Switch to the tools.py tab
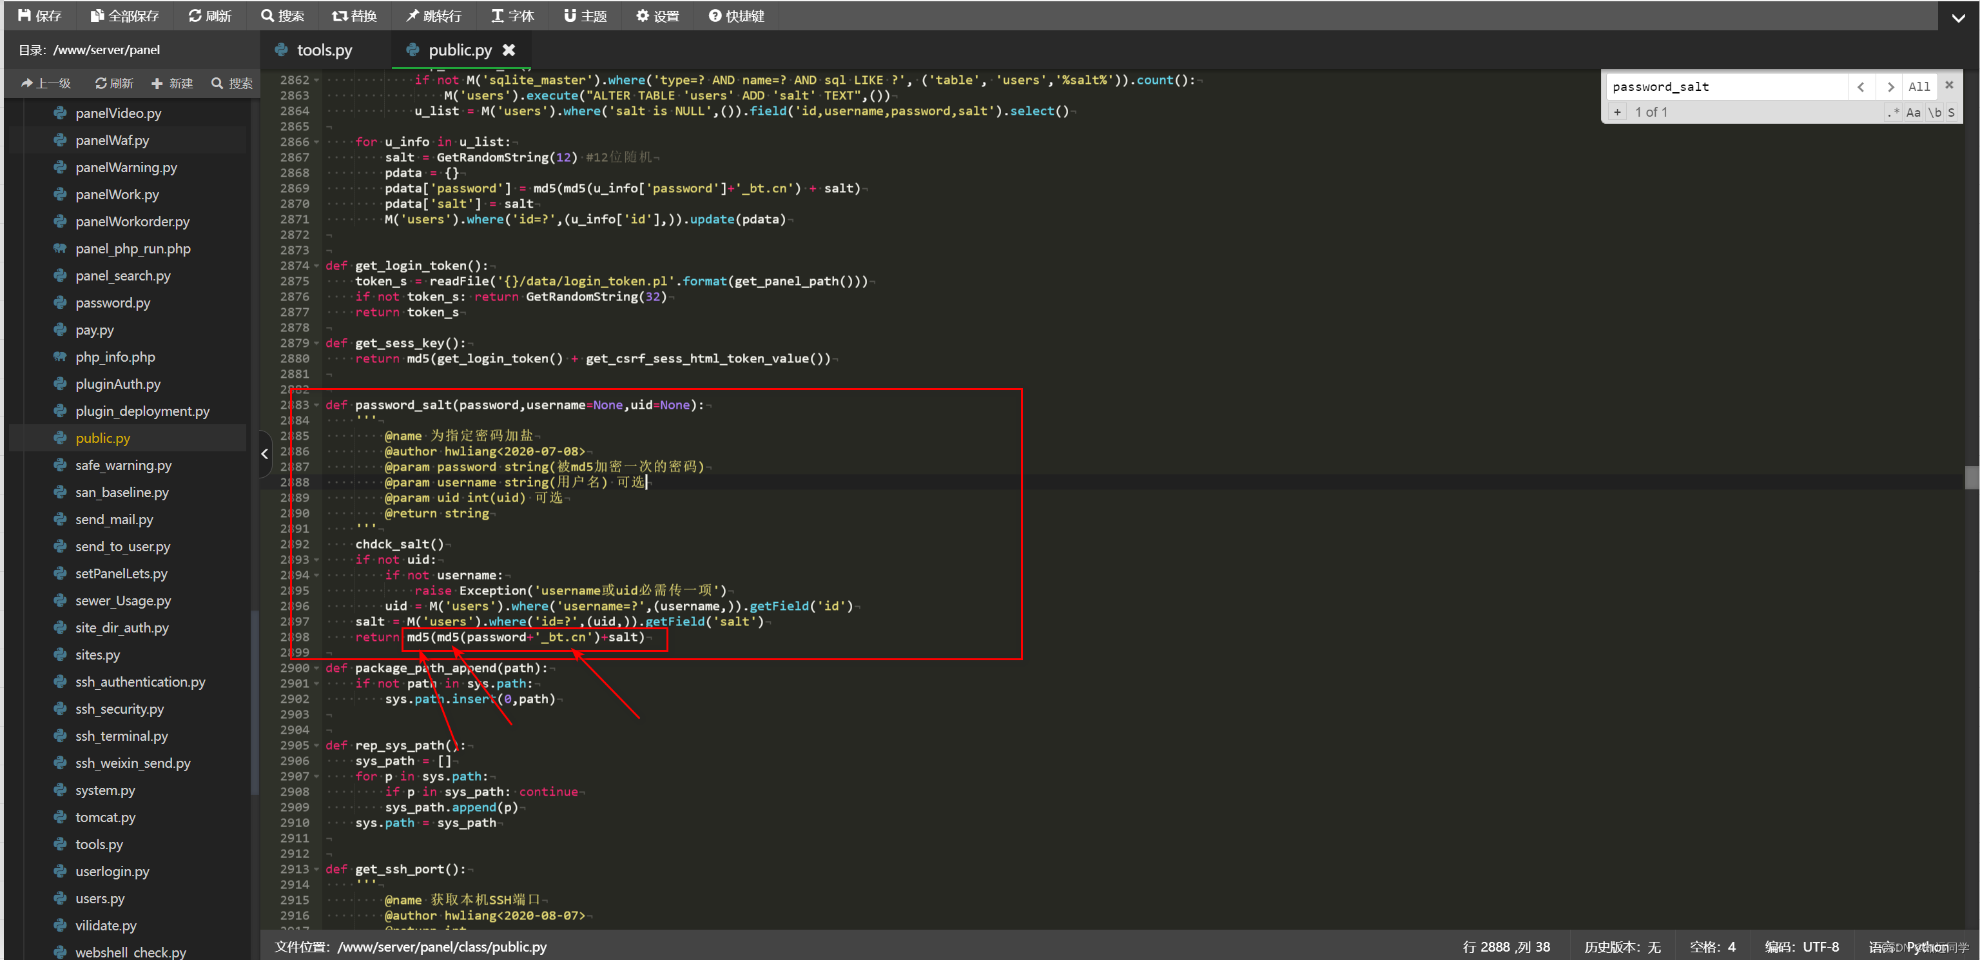1980x960 pixels. point(324,50)
